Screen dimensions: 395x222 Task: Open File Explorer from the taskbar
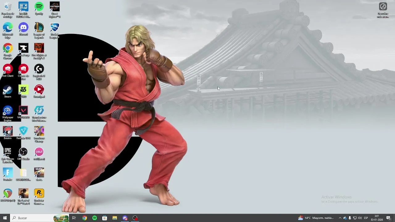pos(115,218)
